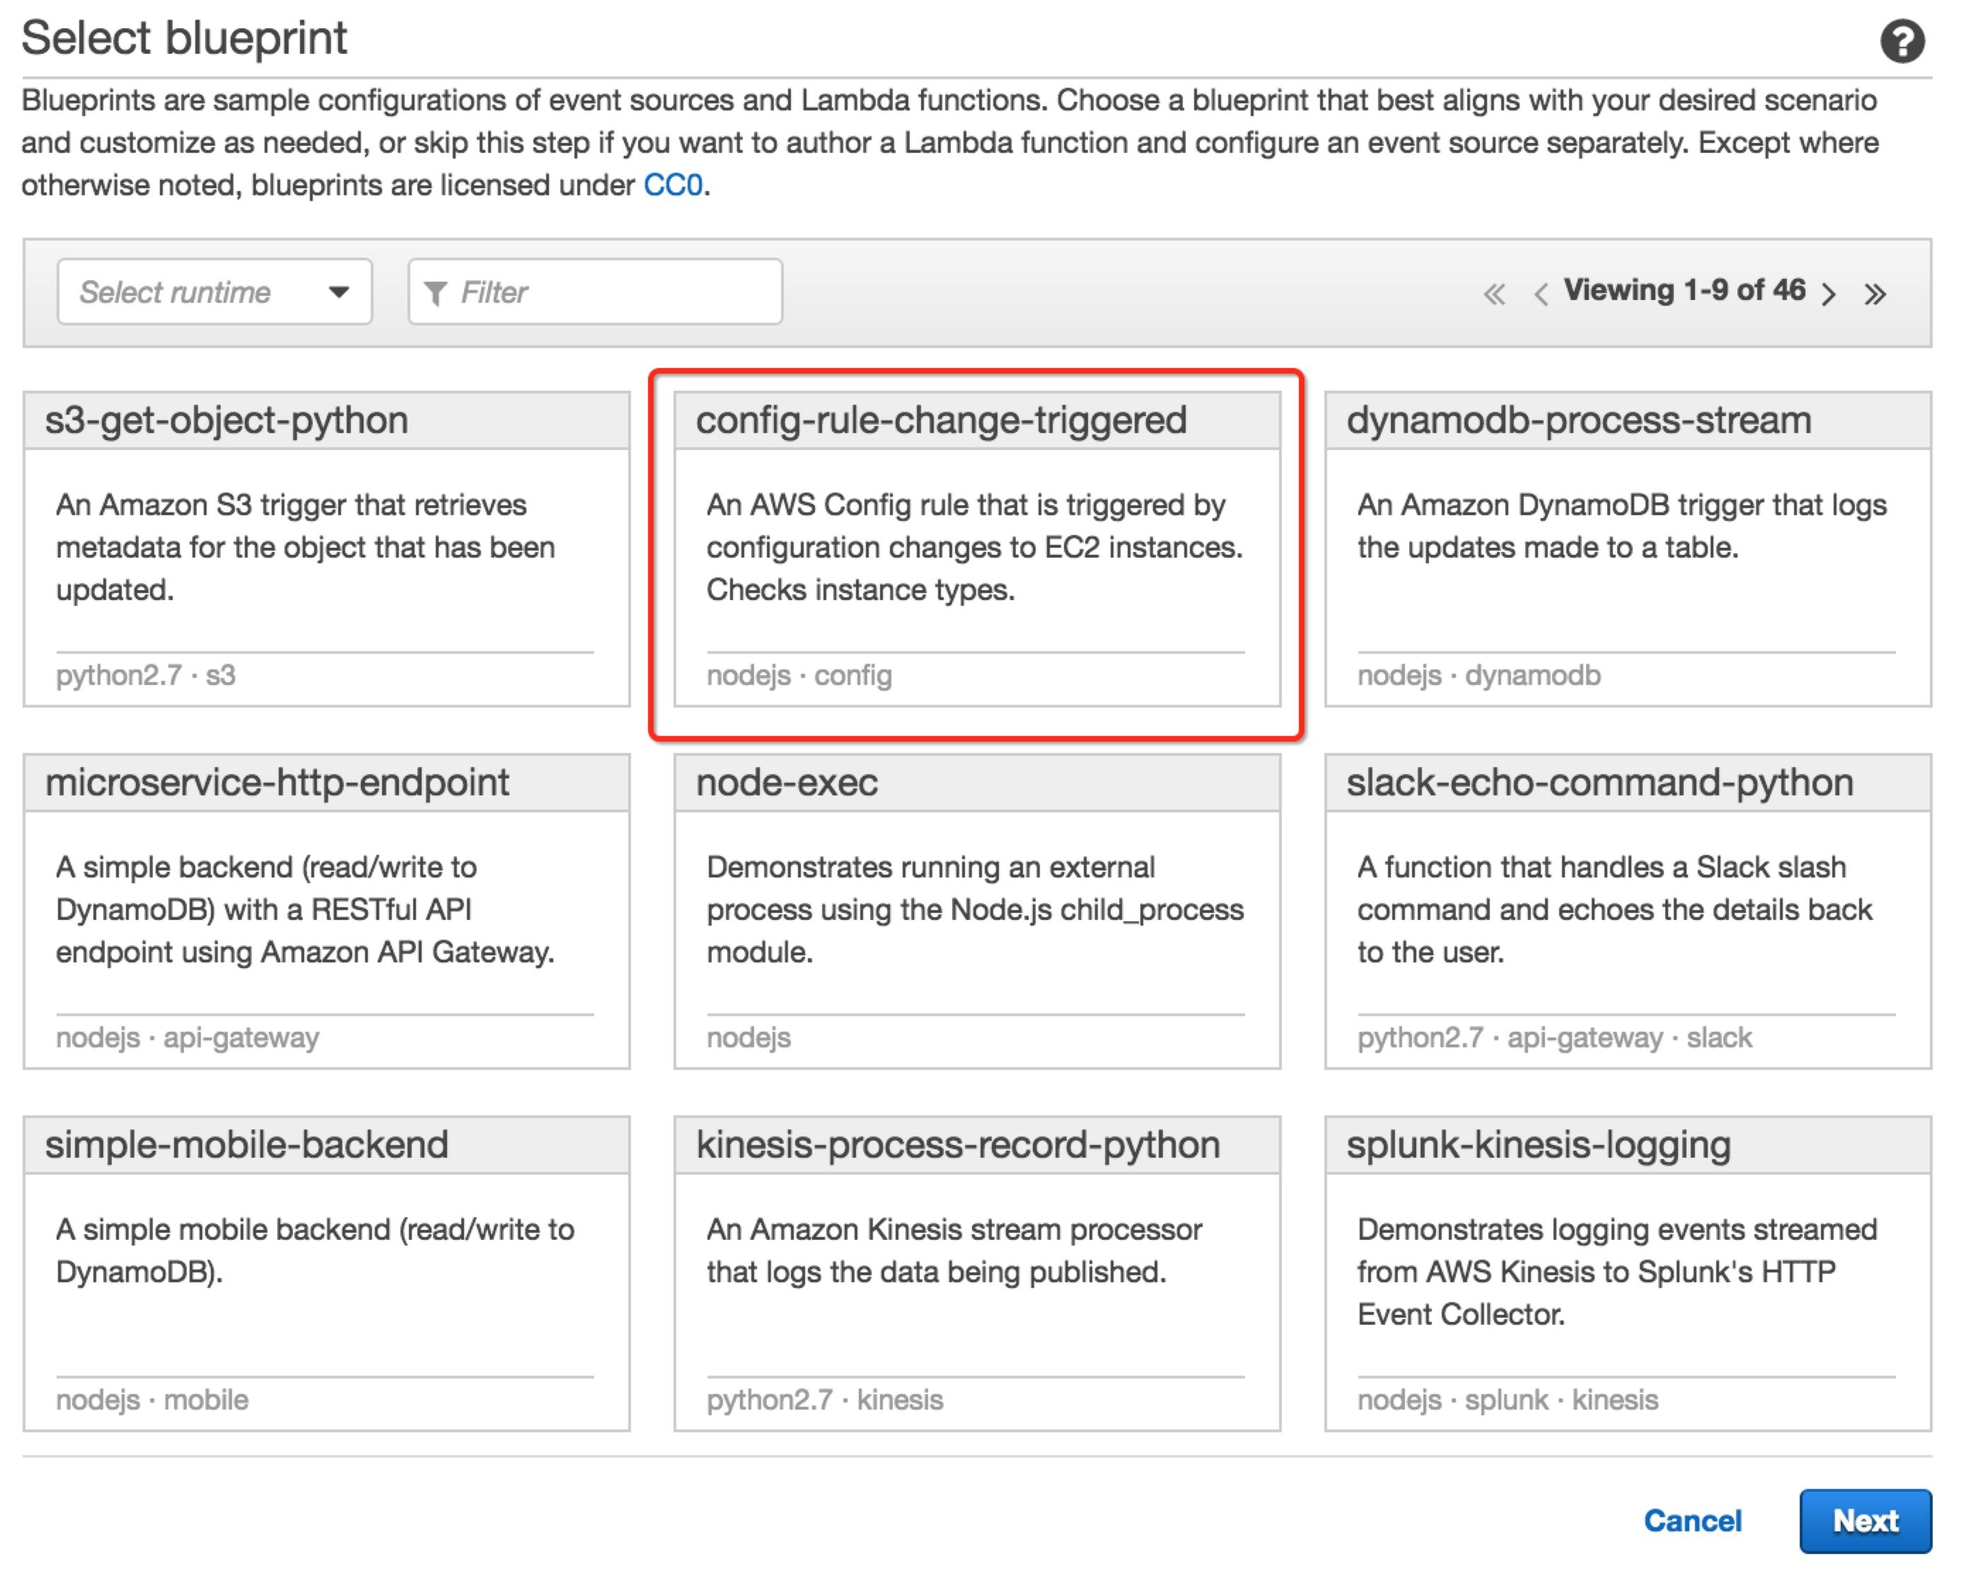Go to first page of blueprints
This screenshot has height=1571, width=1961.
(1494, 294)
